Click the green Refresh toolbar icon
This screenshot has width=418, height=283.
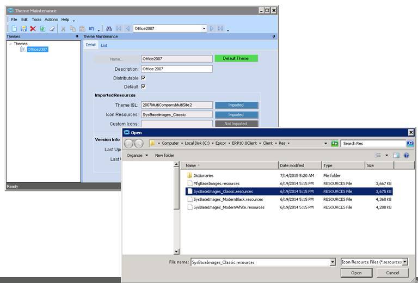[x=42, y=28]
